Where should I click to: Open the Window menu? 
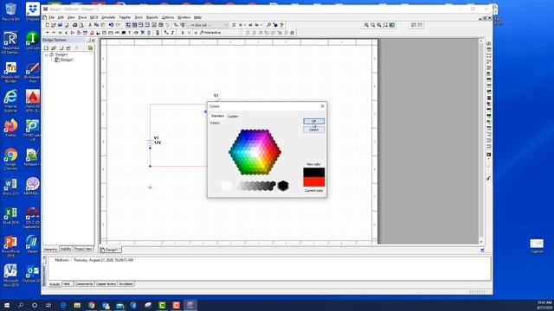(184, 17)
